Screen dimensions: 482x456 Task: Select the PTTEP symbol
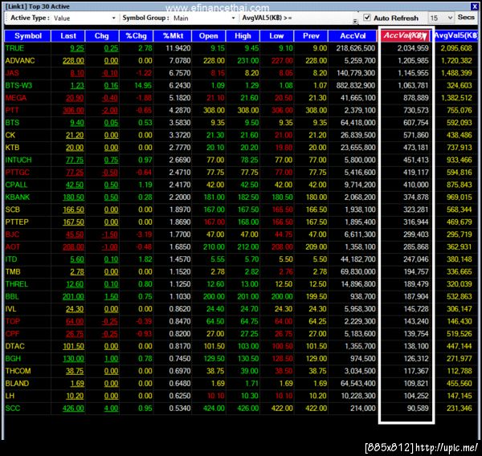(17, 222)
